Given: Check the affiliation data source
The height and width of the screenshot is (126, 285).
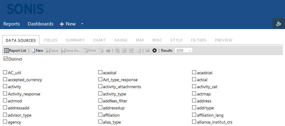Looking at the screenshot, I should pos(100,115).
